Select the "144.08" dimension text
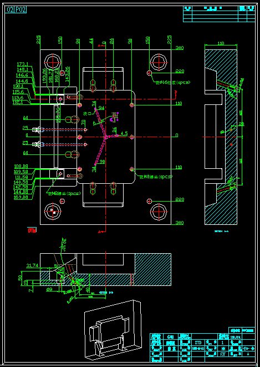 coord(21,192)
